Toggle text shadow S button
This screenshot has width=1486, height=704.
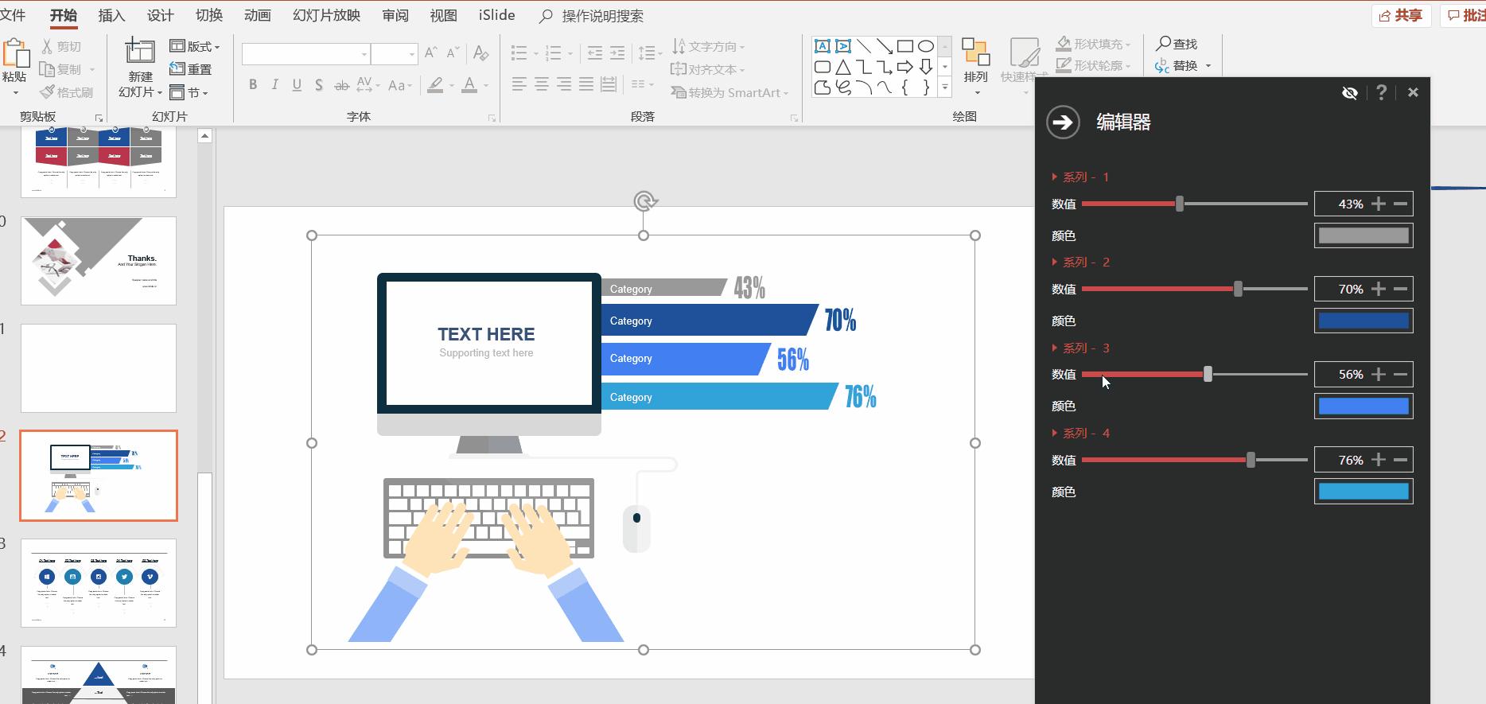pos(318,85)
